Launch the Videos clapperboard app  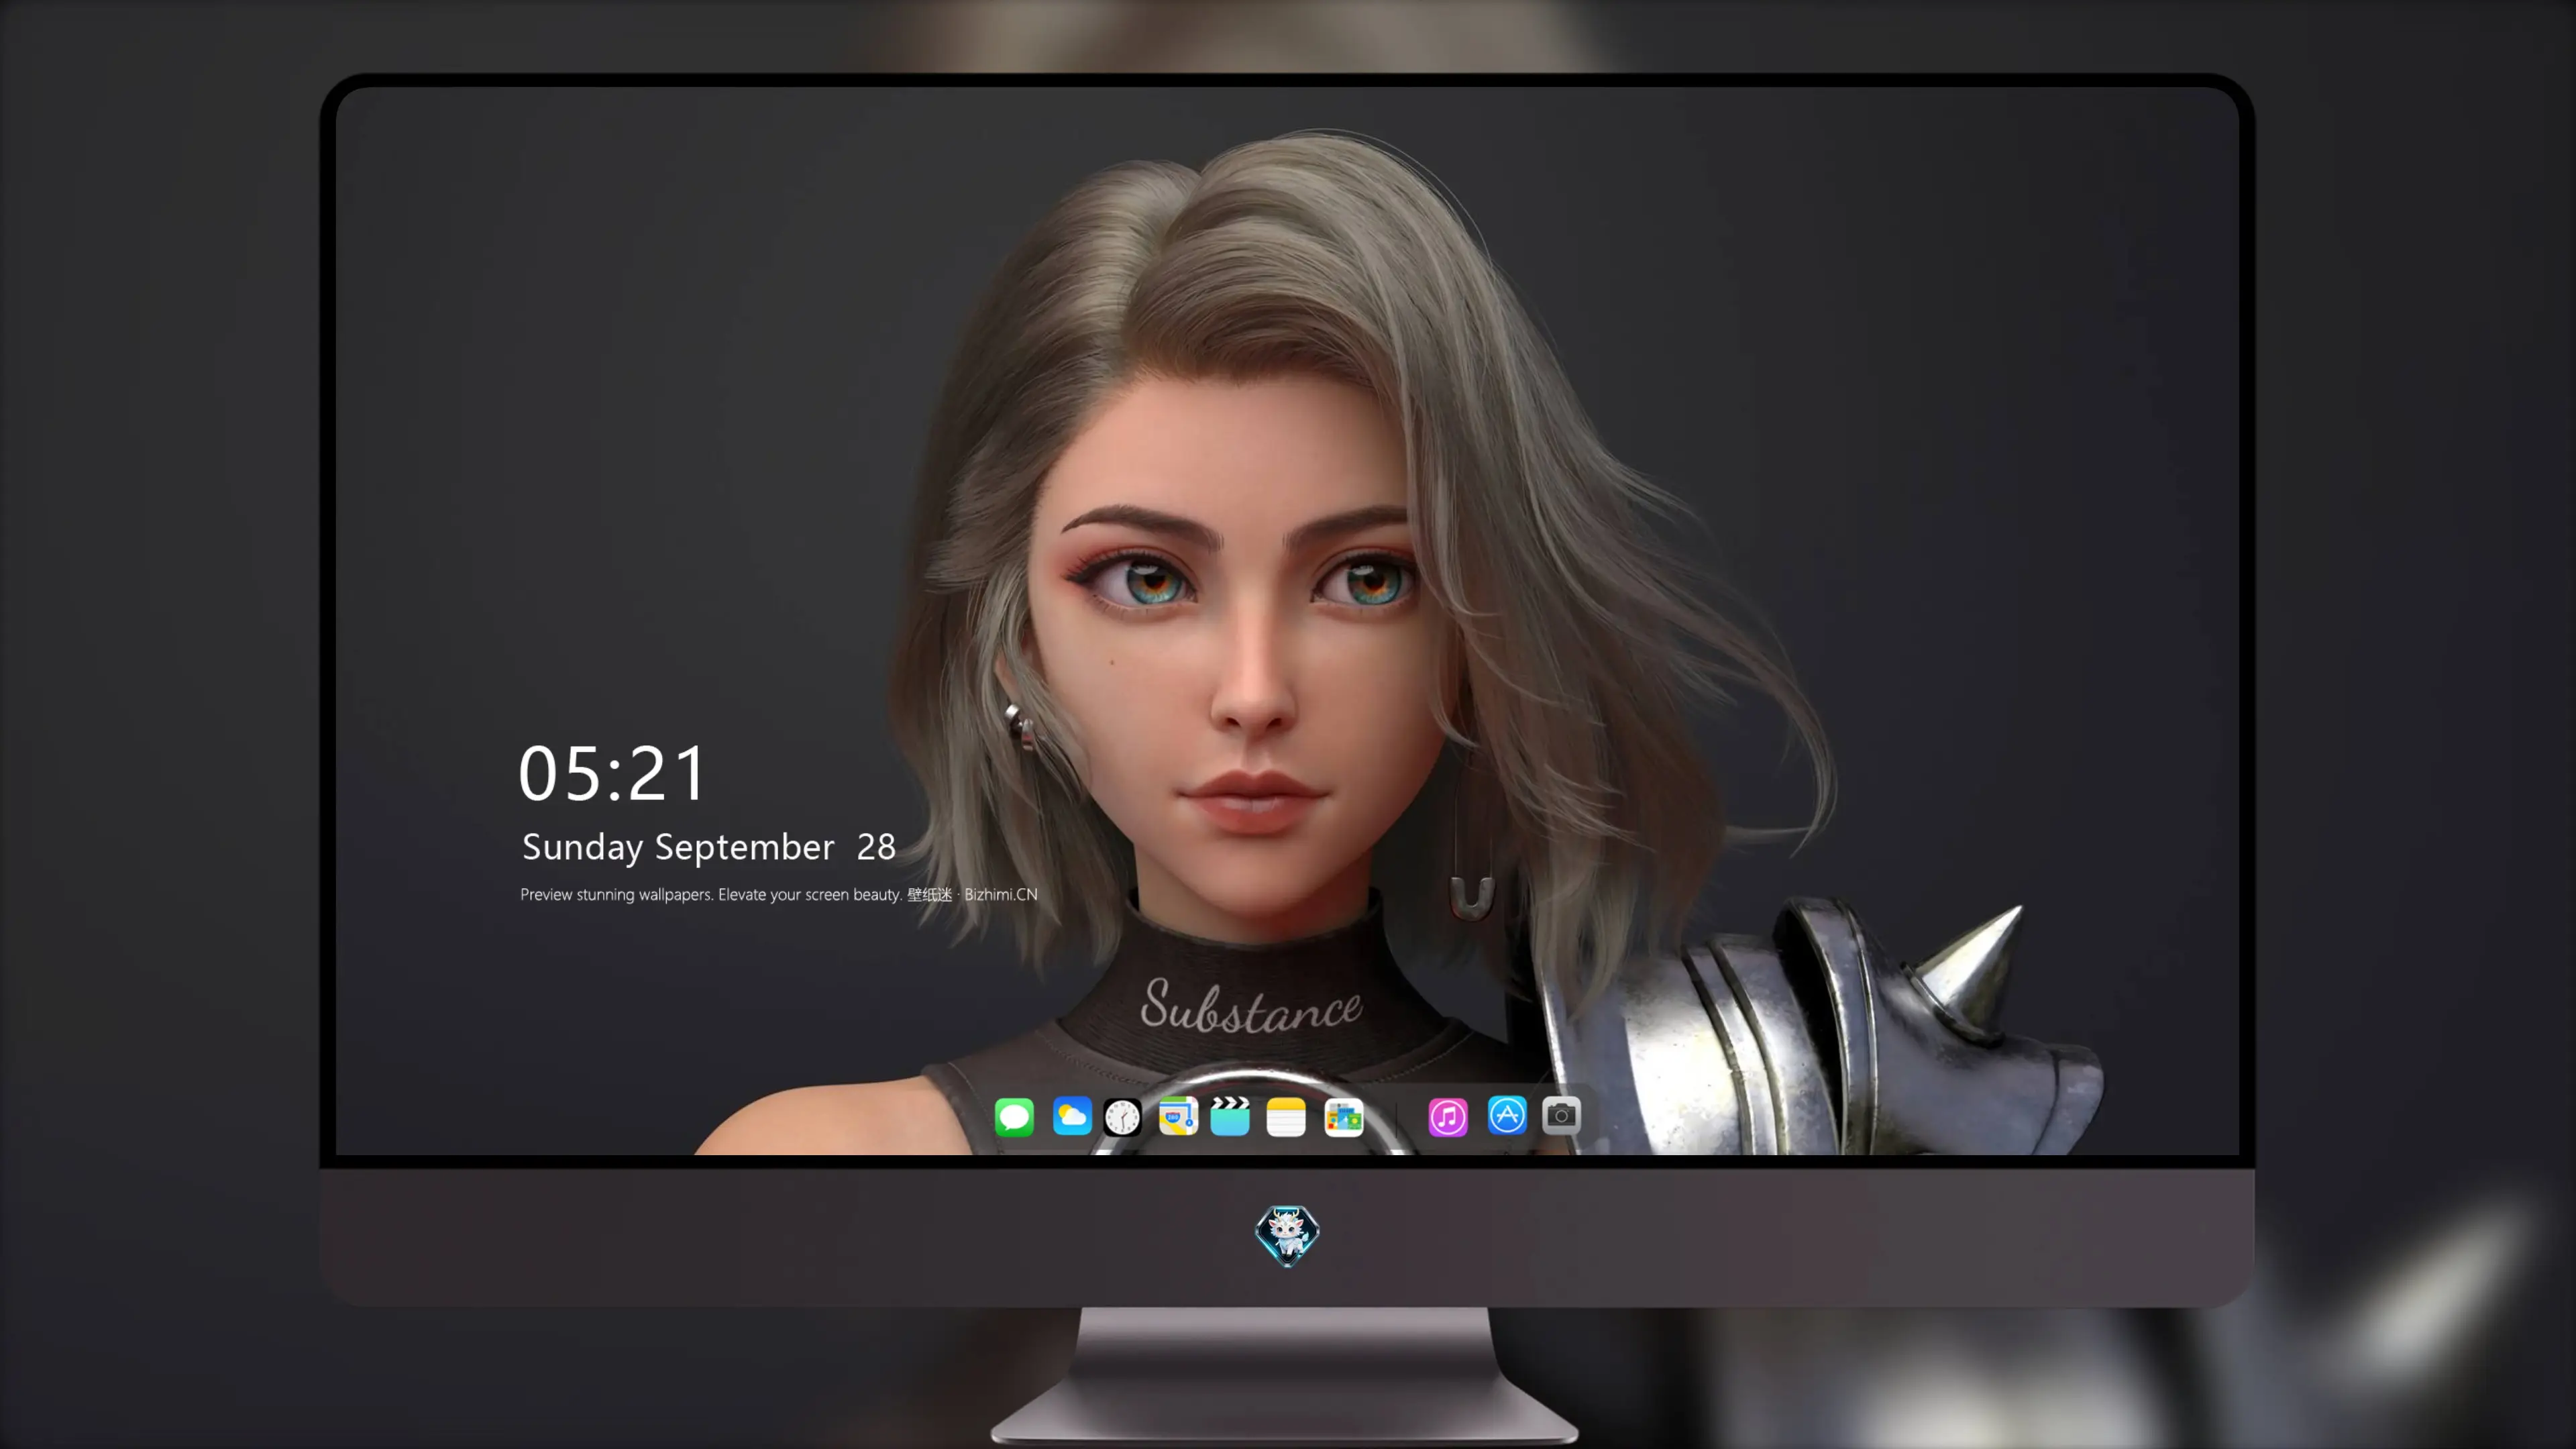pos(1230,1116)
